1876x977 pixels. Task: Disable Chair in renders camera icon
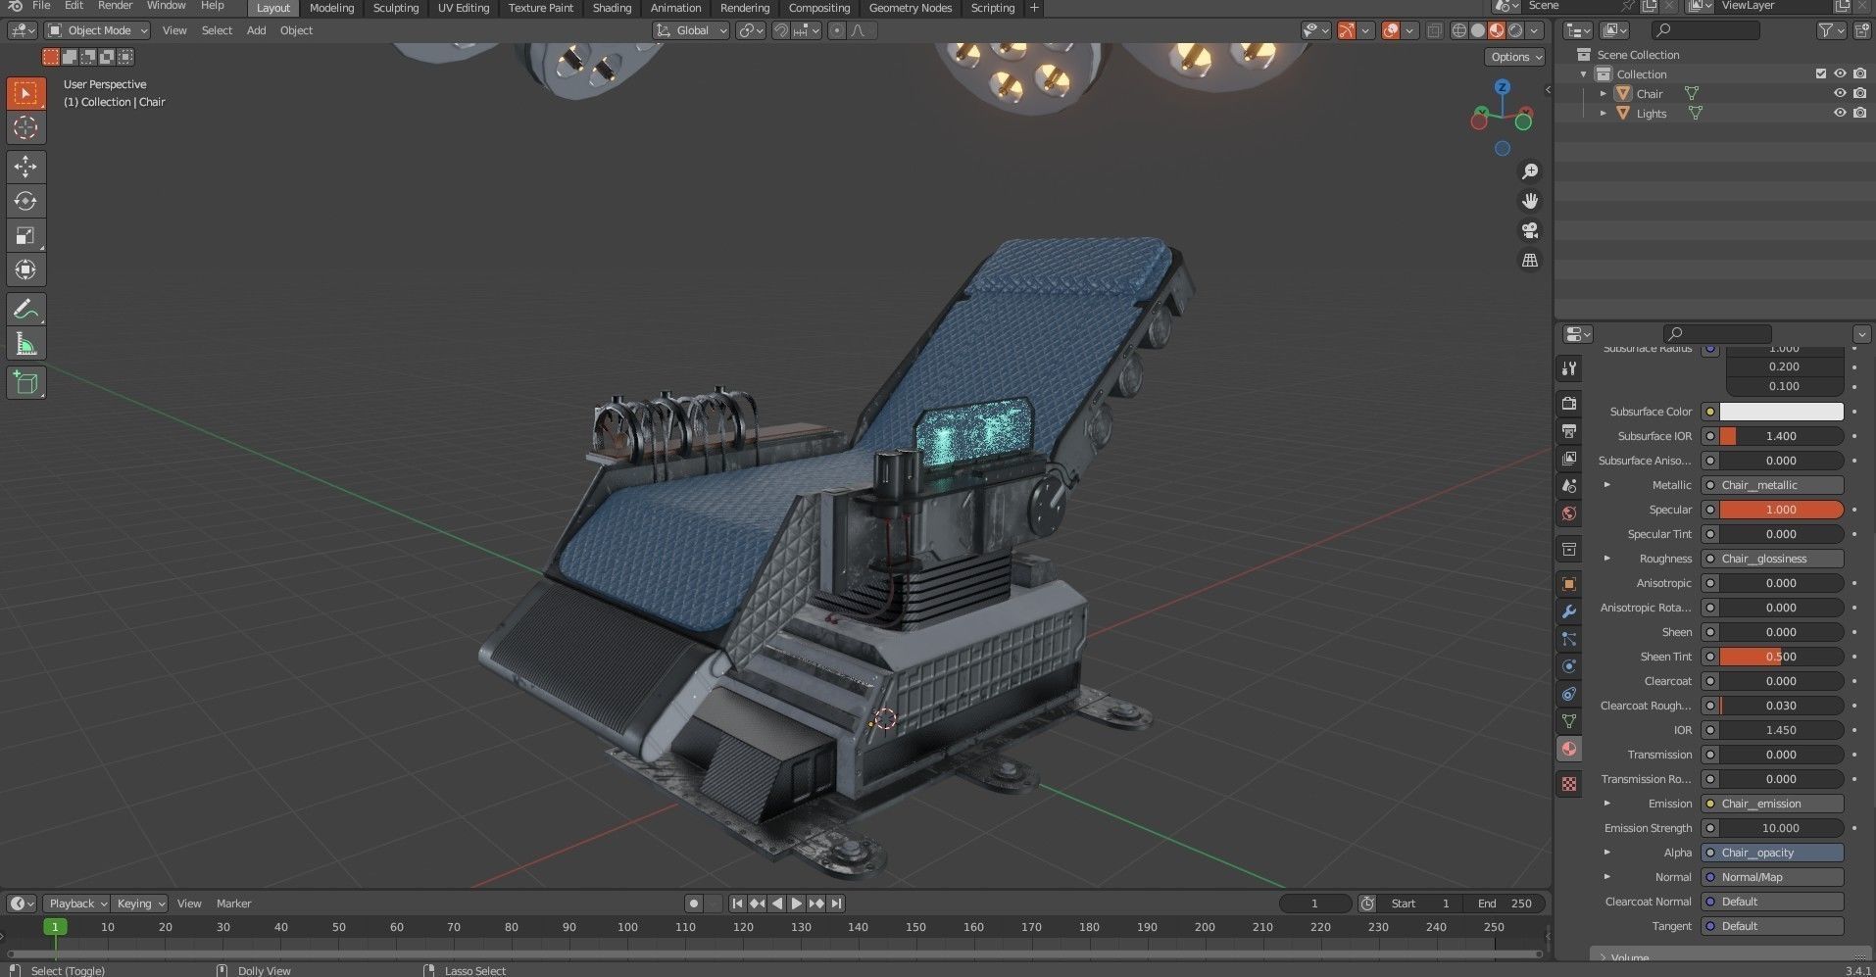coord(1859,94)
